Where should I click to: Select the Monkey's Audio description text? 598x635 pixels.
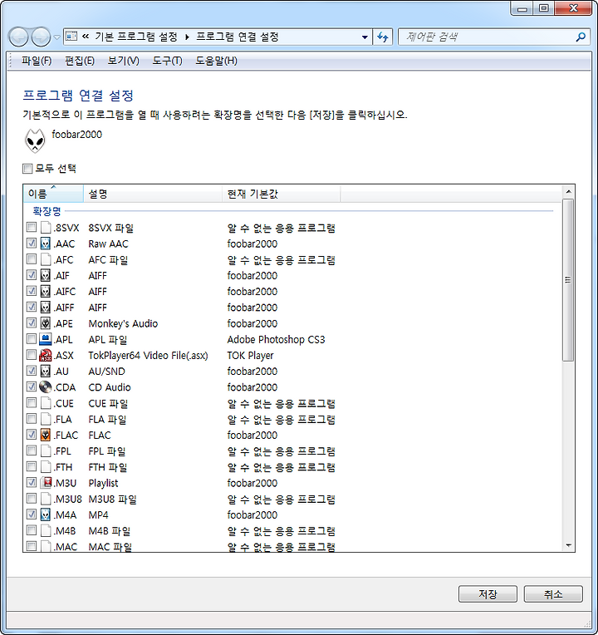[123, 323]
